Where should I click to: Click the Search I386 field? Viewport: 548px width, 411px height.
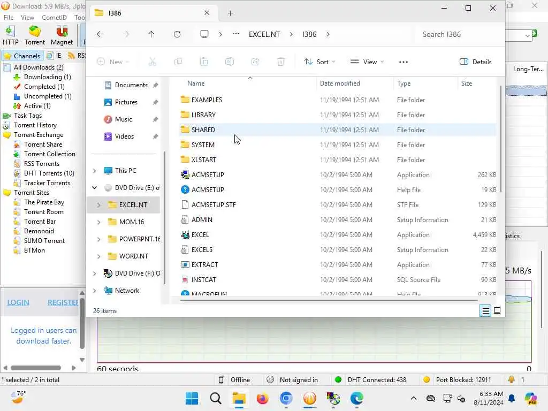(x=460, y=34)
